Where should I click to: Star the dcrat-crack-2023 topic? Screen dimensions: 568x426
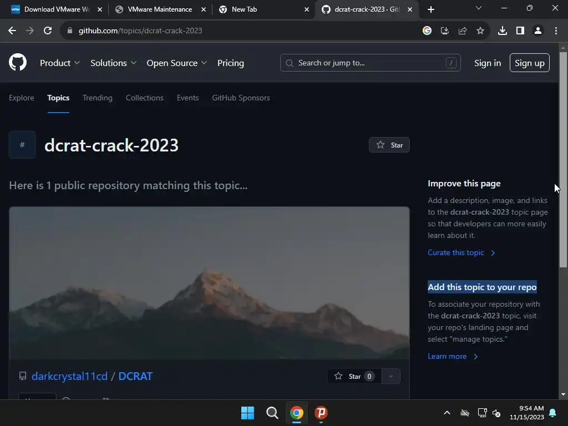(389, 145)
